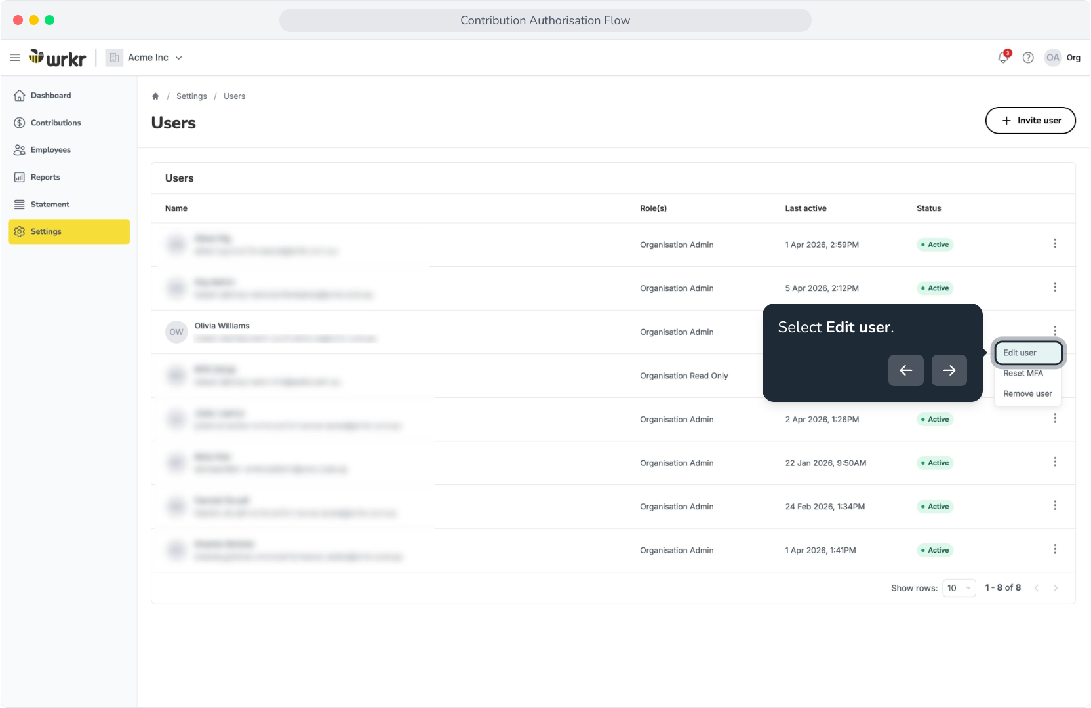
Task: Toggle the hamburger menu icon
Action: coord(15,58)
